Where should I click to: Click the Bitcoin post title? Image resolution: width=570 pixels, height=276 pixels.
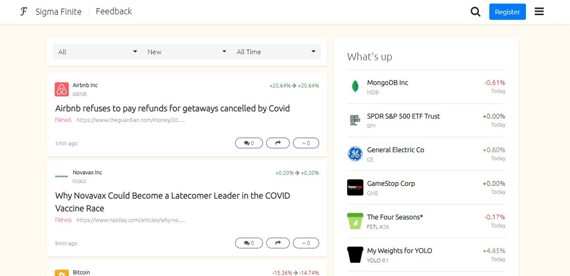81,272
